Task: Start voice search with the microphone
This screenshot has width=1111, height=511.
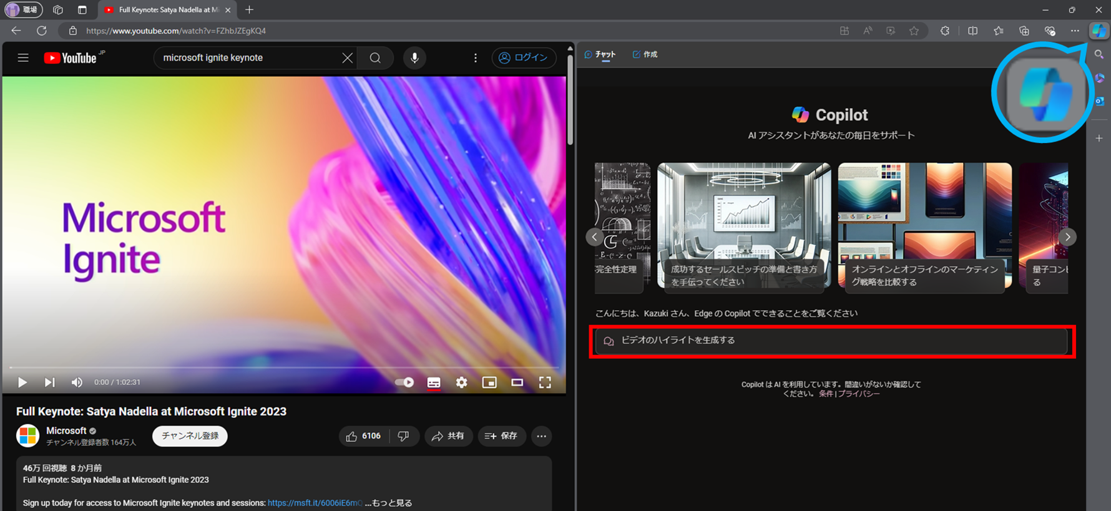Action: pos(414,58)
